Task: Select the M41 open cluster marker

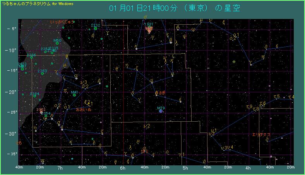Action: click(75, 95)
